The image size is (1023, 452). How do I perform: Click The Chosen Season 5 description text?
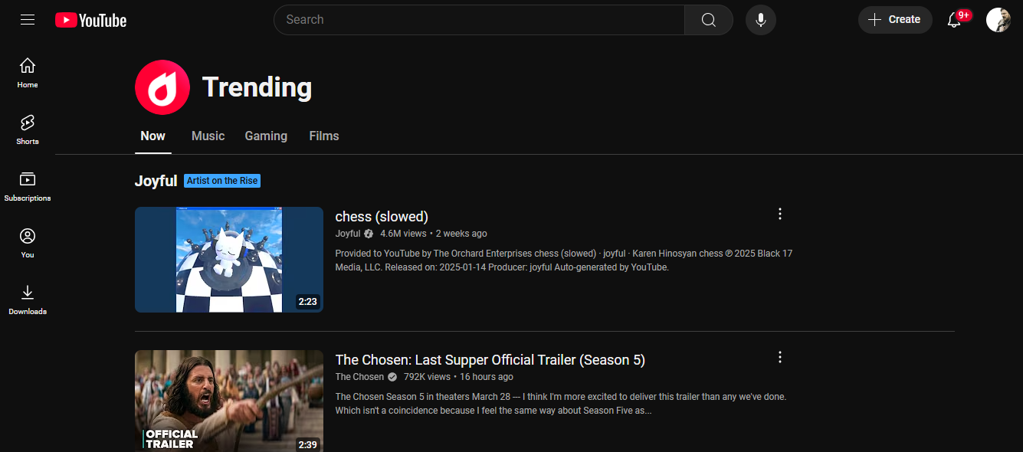tap(561, 404)
